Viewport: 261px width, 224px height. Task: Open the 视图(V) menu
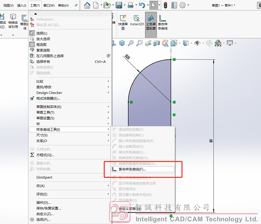tap(8, 6)
